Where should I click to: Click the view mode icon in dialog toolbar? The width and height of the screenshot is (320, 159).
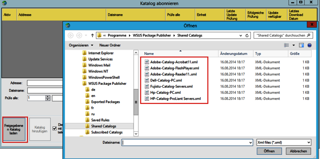(x=286, y=45)
